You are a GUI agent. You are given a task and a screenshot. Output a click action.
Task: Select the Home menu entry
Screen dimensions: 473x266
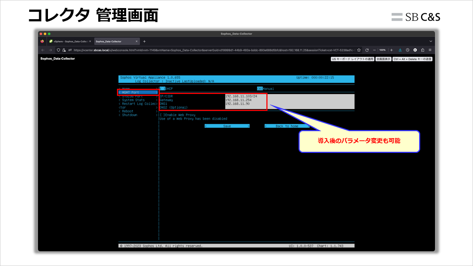[138, 89]
